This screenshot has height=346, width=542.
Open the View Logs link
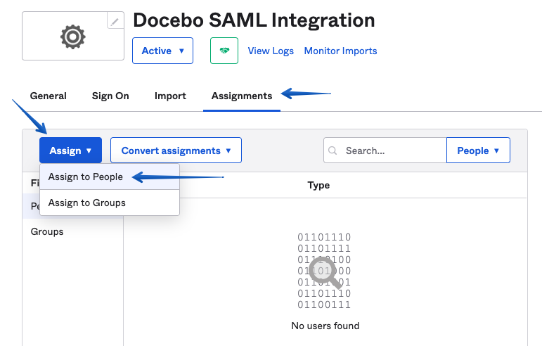click(270, 51)
